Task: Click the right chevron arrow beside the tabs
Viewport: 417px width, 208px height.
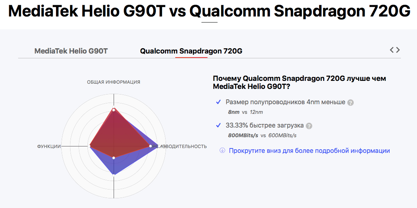Action: pos(398,50)
